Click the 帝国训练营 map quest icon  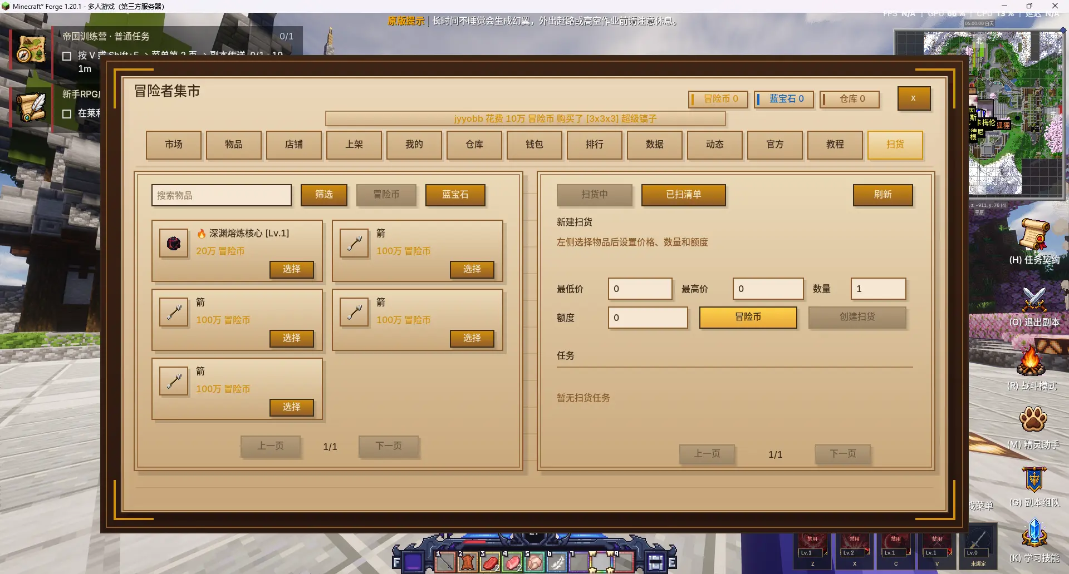31,49
